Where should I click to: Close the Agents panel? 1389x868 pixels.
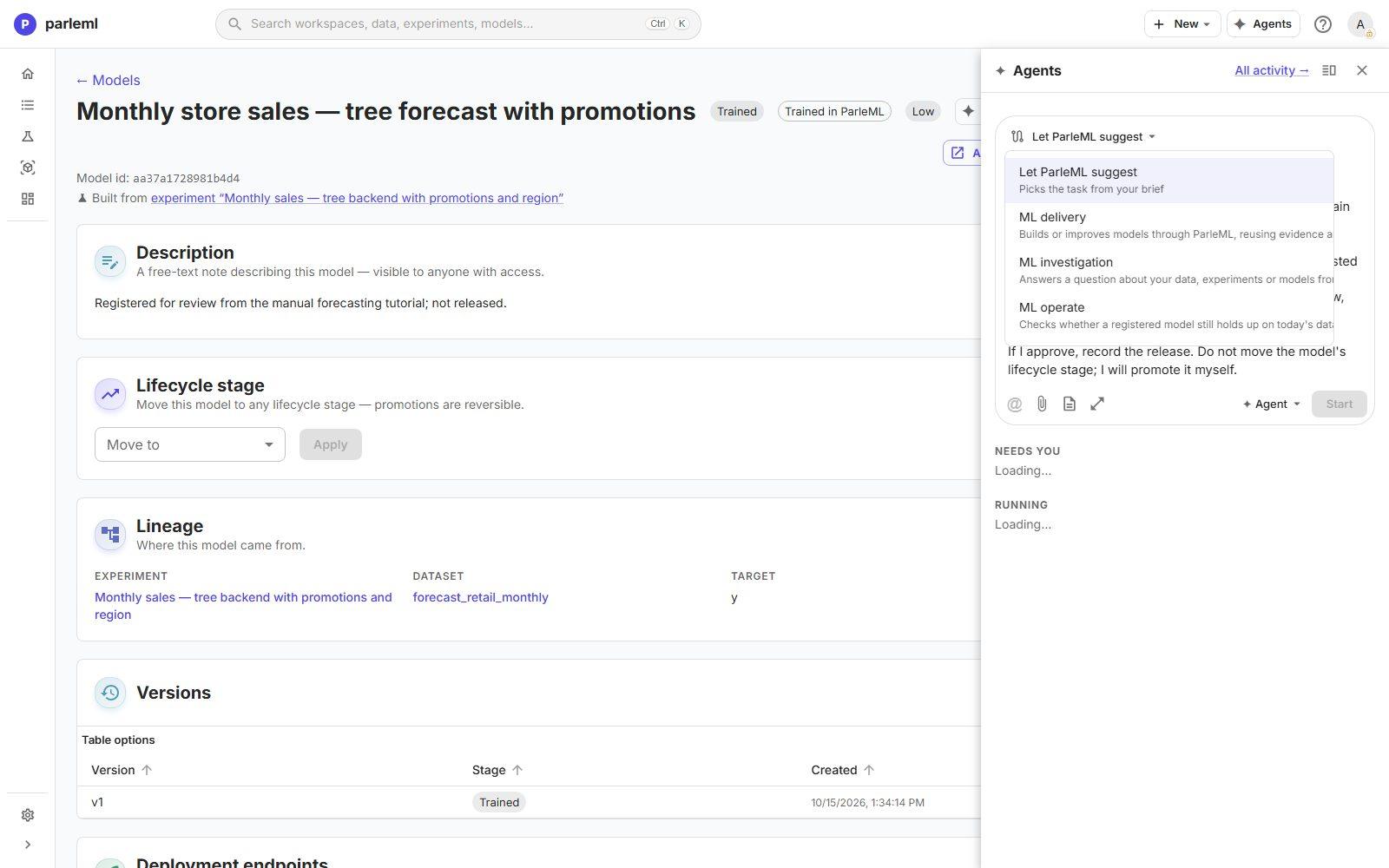point(1362,70)
